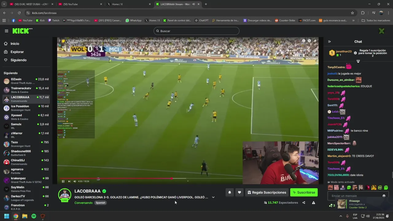Open Xposed channel in sidebar
The image size is (393, 221).
[x=26, y=117]
